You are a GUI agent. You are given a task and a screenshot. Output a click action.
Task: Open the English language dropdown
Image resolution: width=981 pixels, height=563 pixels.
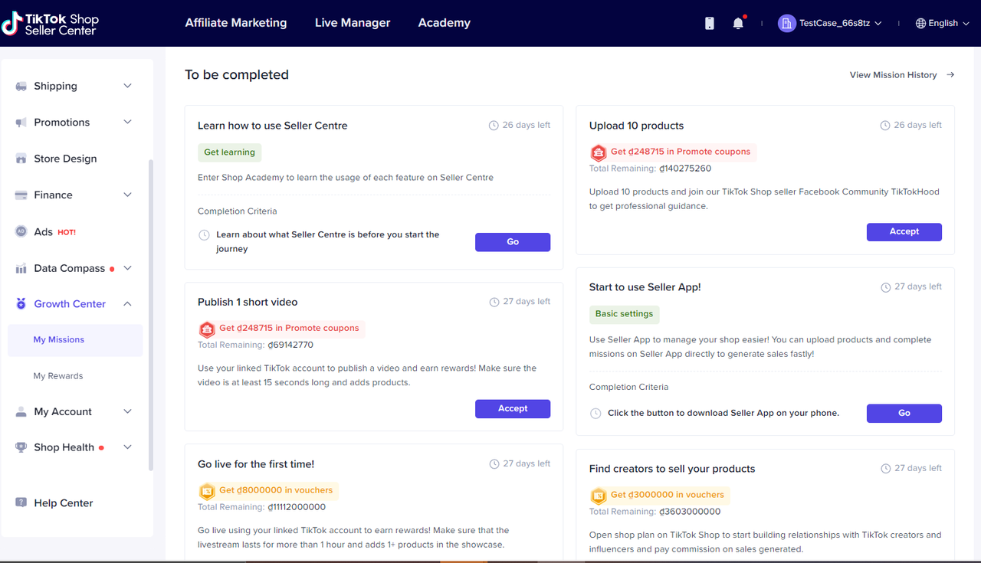coord(942,23)
